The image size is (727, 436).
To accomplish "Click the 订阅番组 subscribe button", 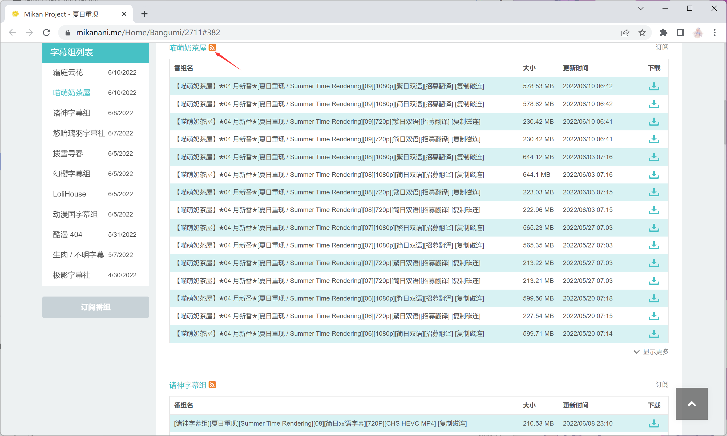I will (95, 307).
